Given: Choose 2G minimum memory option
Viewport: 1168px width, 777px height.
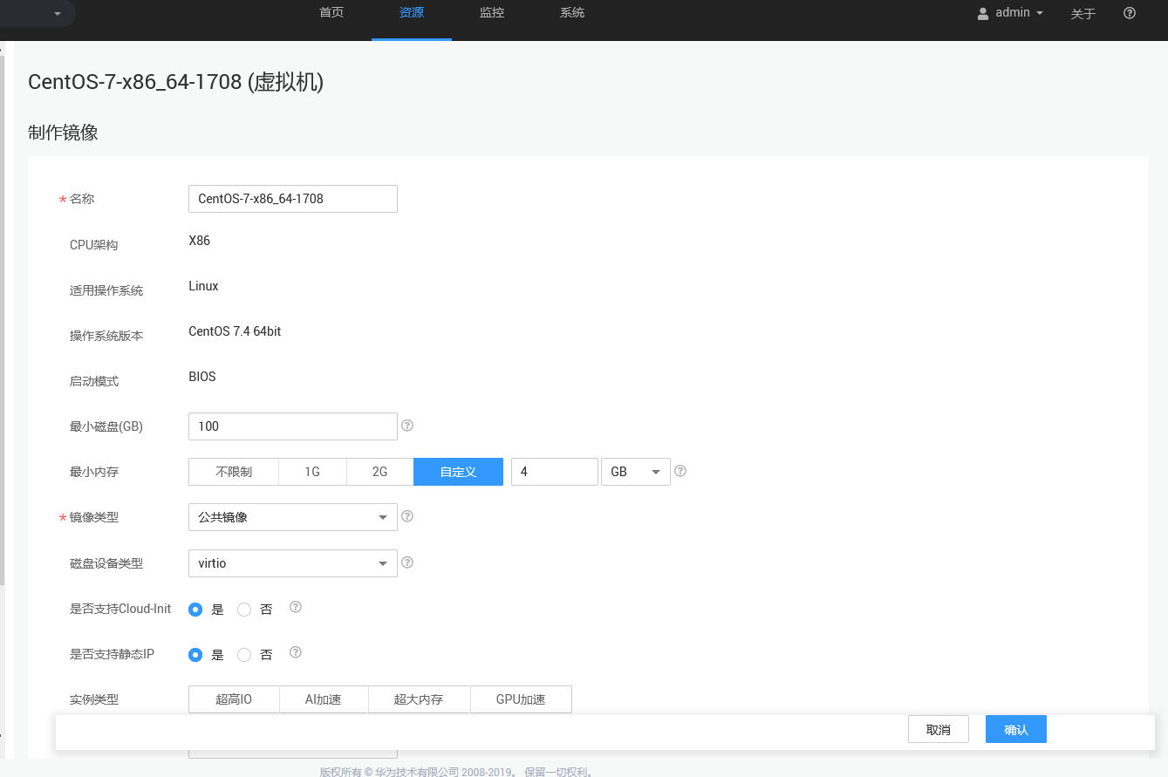Looking at the screenshot, I should (379, 472).
